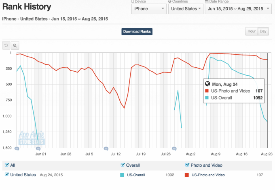Click the event marker bubble near Jul 12
The width and height of the screenshot is (275, 190).
[106, 149]
